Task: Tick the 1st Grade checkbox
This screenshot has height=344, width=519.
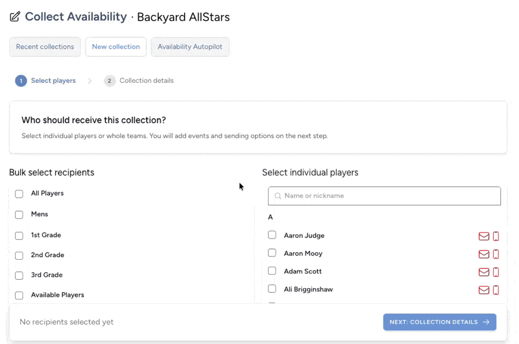Action: pos(19,236)
